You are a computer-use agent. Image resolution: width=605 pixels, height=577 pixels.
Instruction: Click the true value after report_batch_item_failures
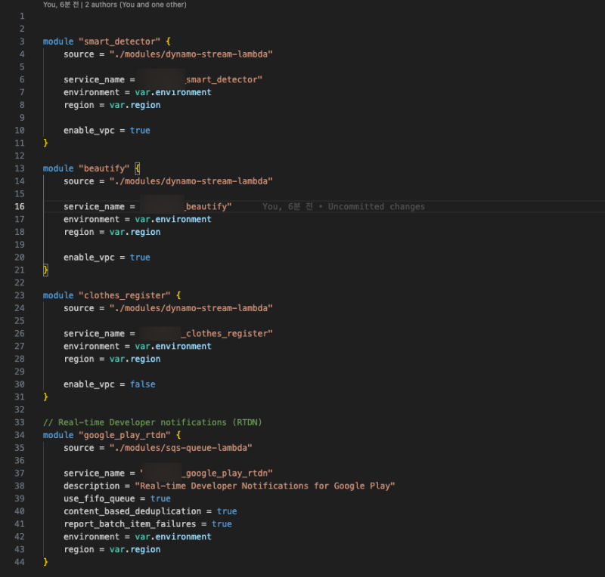[222, 524]
